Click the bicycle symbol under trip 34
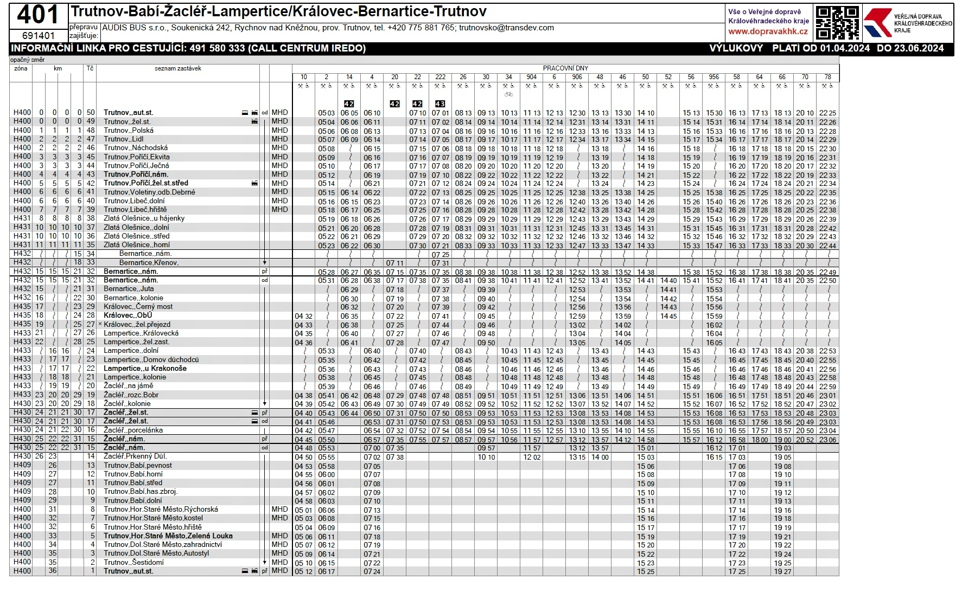962x612 pixels. point(508,94)
